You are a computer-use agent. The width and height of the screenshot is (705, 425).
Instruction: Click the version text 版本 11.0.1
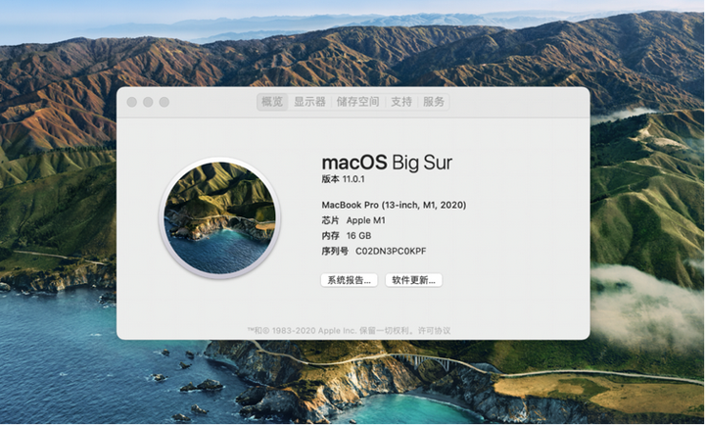(343, 179)
